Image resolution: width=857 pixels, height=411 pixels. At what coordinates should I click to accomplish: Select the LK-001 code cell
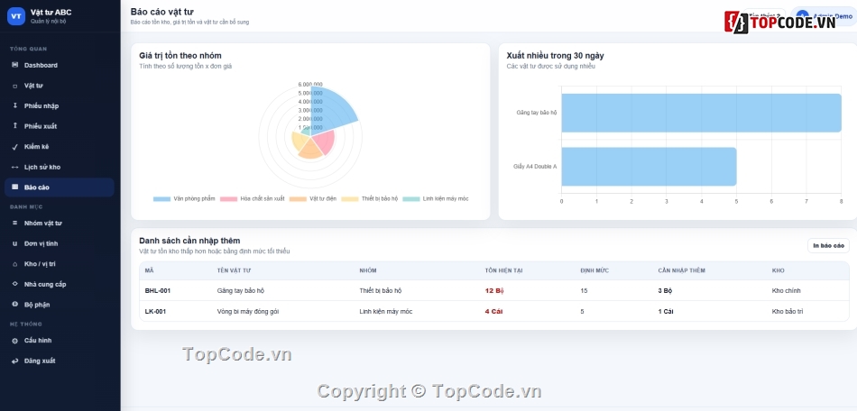coord(155,312)
